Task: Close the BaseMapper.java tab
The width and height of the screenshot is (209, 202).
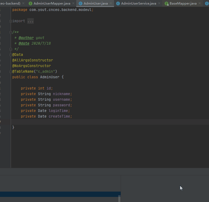Action: click(200, 3)
